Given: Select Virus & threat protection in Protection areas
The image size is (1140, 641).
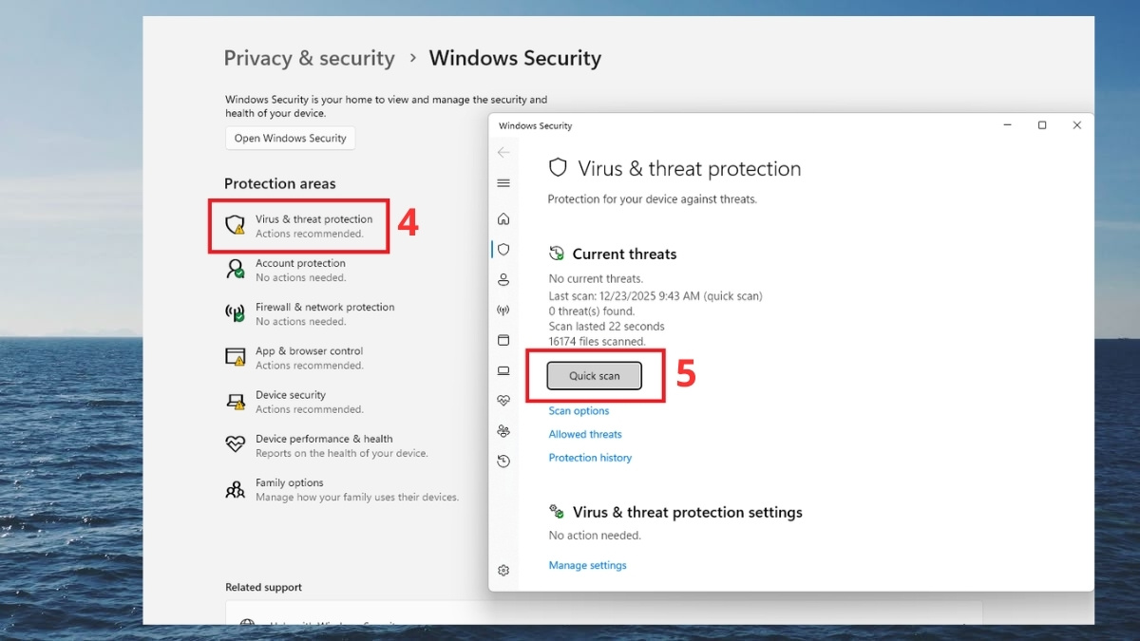Looking at the screenshot, I should point(313,219).
